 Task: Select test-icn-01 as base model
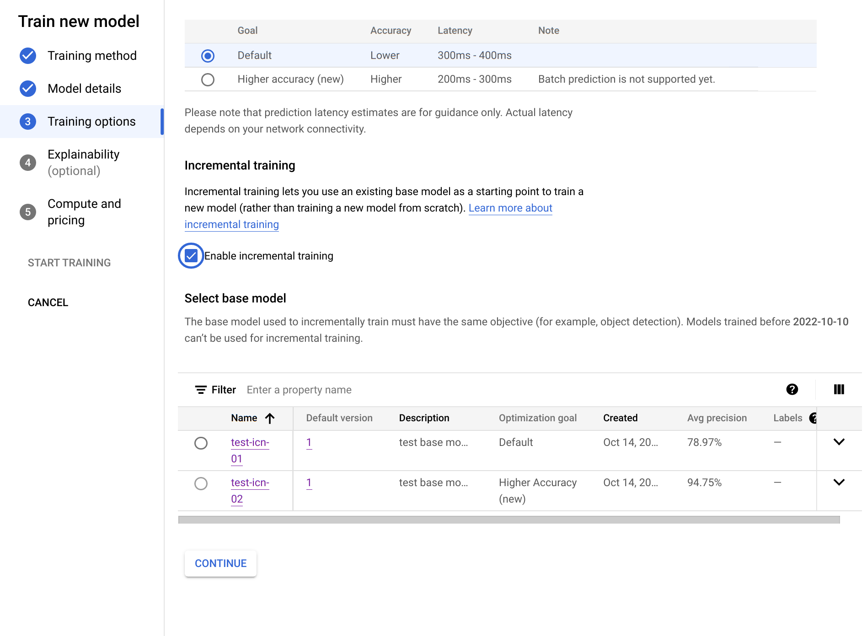point(201,443)
